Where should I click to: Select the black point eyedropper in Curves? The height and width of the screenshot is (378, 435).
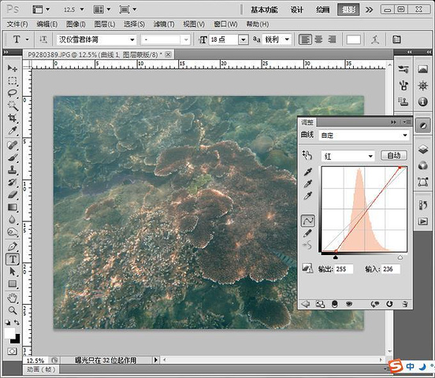point(307,172)
